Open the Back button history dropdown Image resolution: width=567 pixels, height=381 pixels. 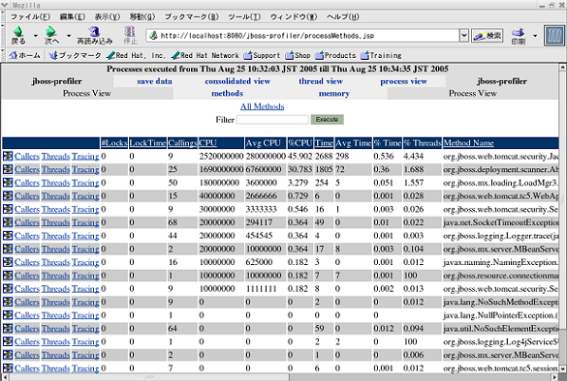tap(36, 36)
